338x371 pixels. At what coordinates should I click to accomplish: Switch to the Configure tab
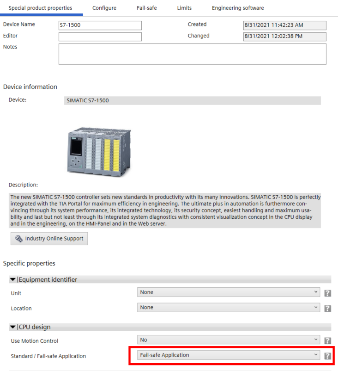(104, 8)
